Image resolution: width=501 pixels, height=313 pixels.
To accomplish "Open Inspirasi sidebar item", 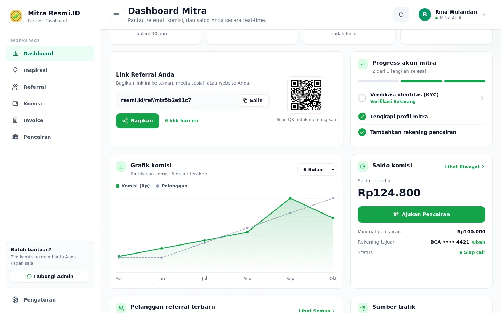I will 50,70.
